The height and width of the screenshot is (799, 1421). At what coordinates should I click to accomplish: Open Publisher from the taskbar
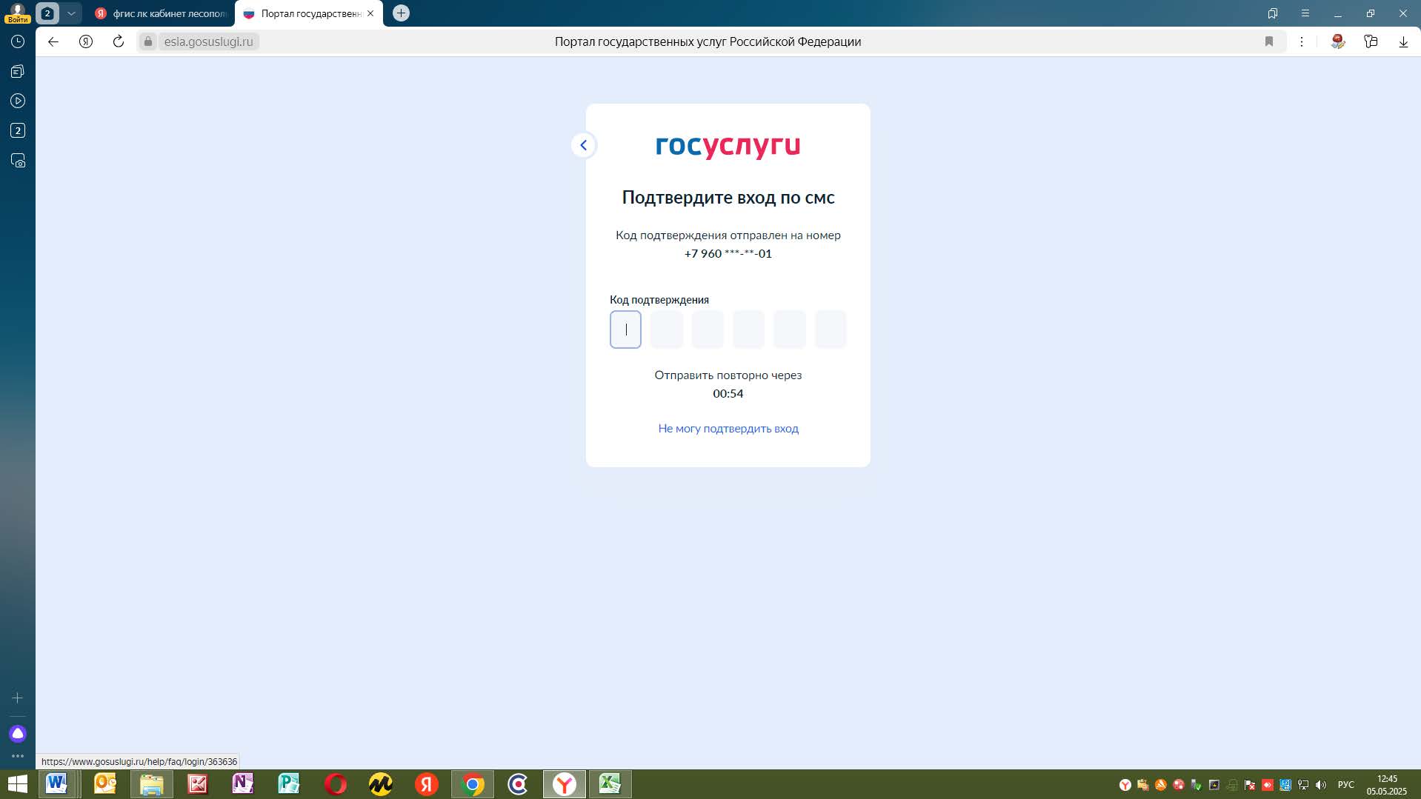point(288,784)
